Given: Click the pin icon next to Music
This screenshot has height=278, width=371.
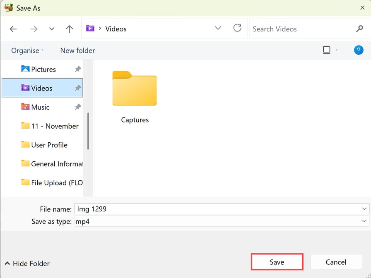Looking at the screenshot, I should pos(78,107).
